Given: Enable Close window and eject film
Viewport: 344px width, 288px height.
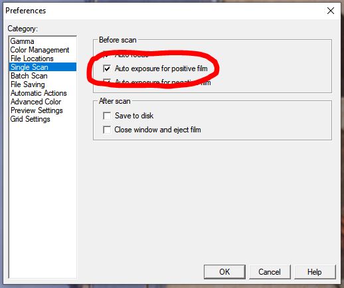Looking at the screenshot, I should coord(107,130).
